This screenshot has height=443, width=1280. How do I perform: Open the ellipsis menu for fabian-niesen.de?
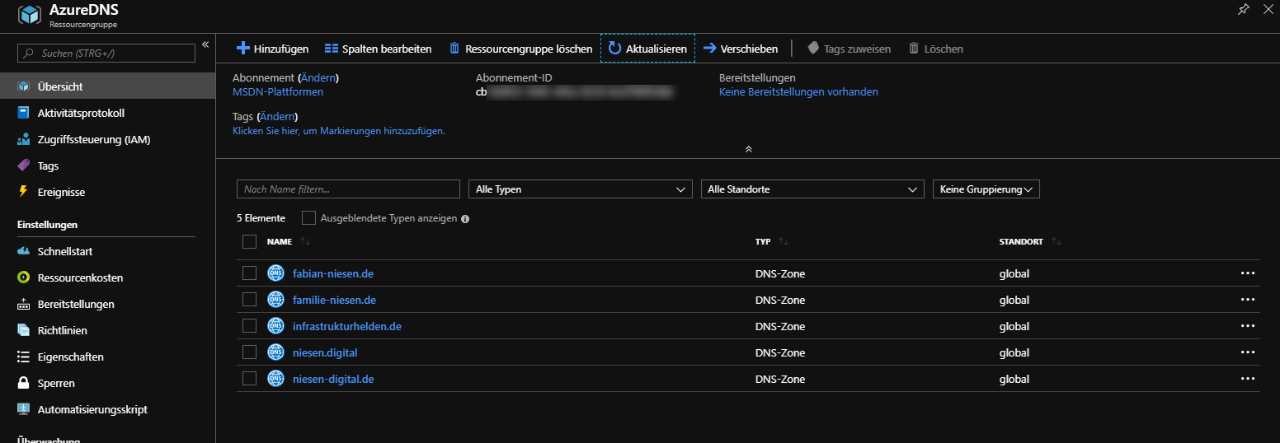click(x=1247, y=273)
